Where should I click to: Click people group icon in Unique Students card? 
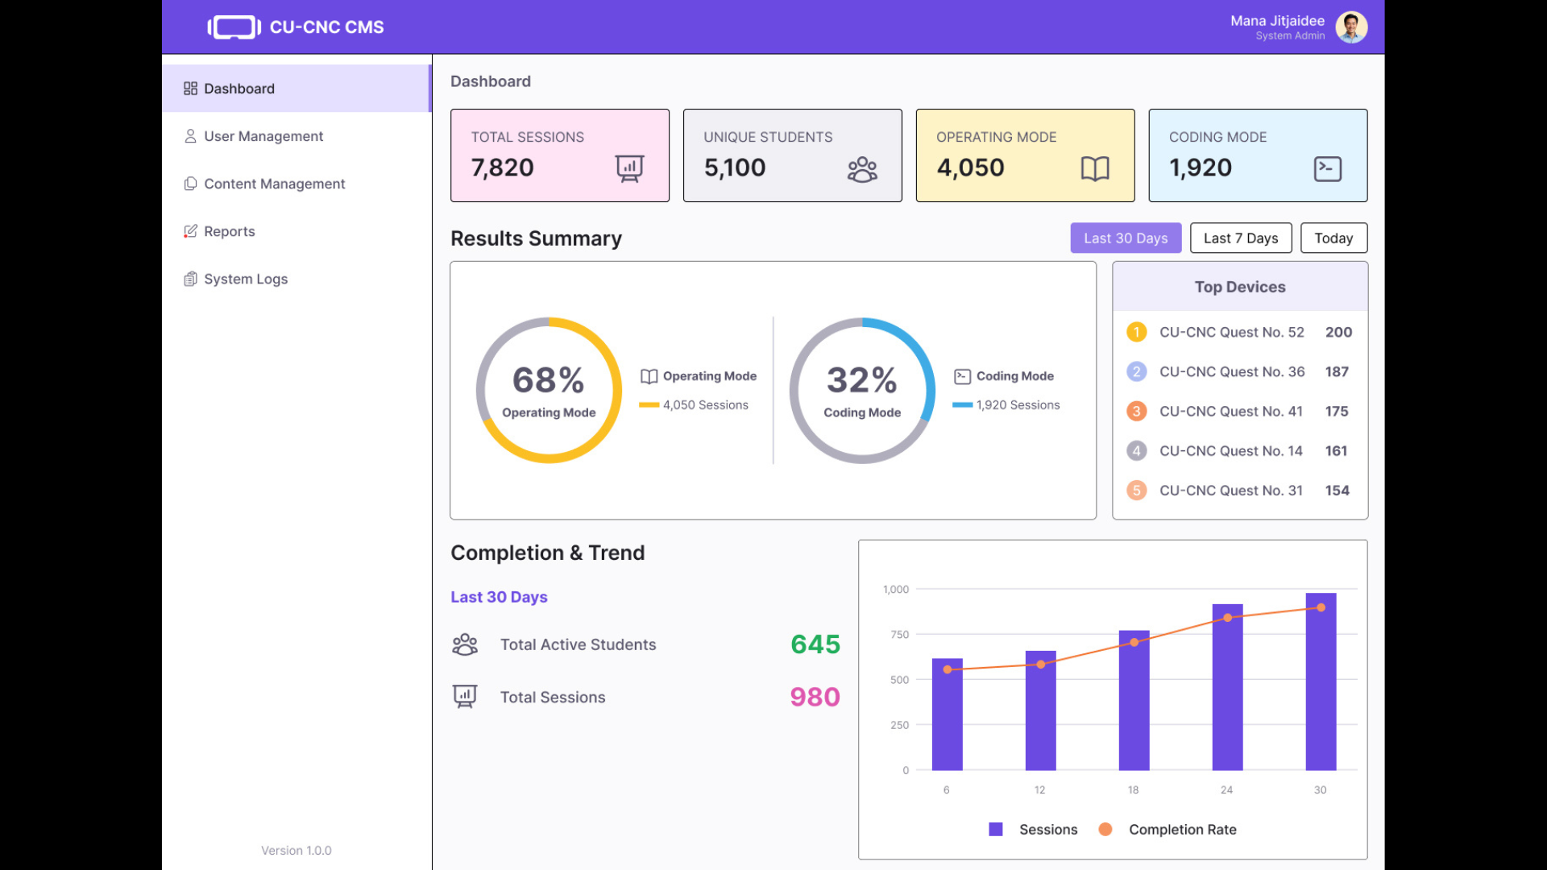[862, 169]
